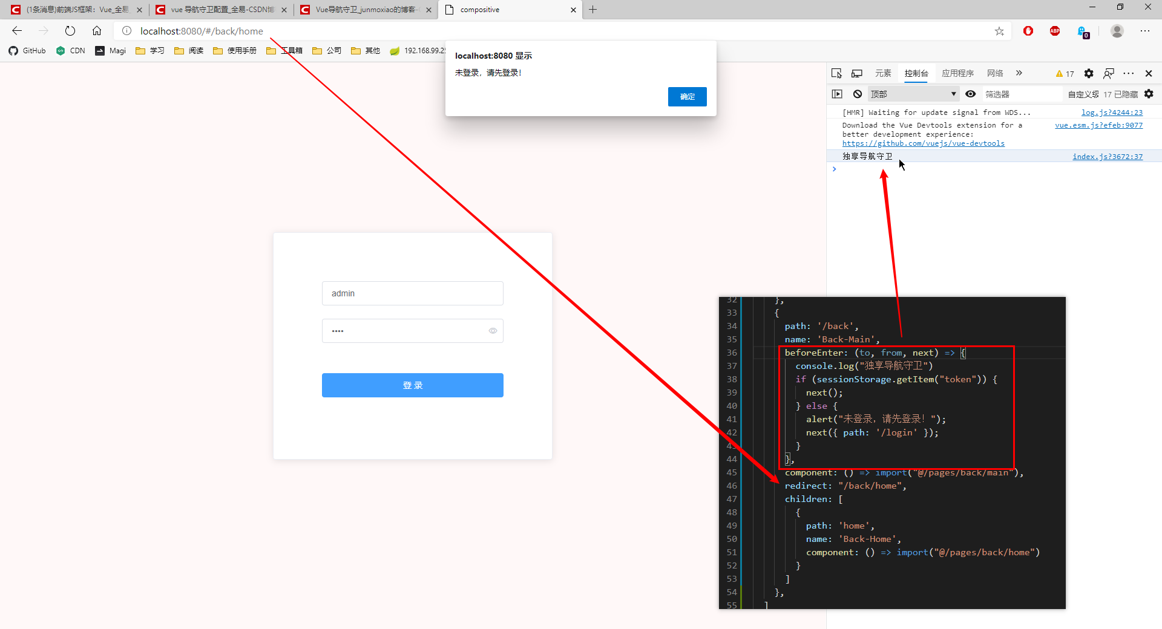Open the user profile avatar icon
Screen dimensions: 1162x629
coord(1117,31)
